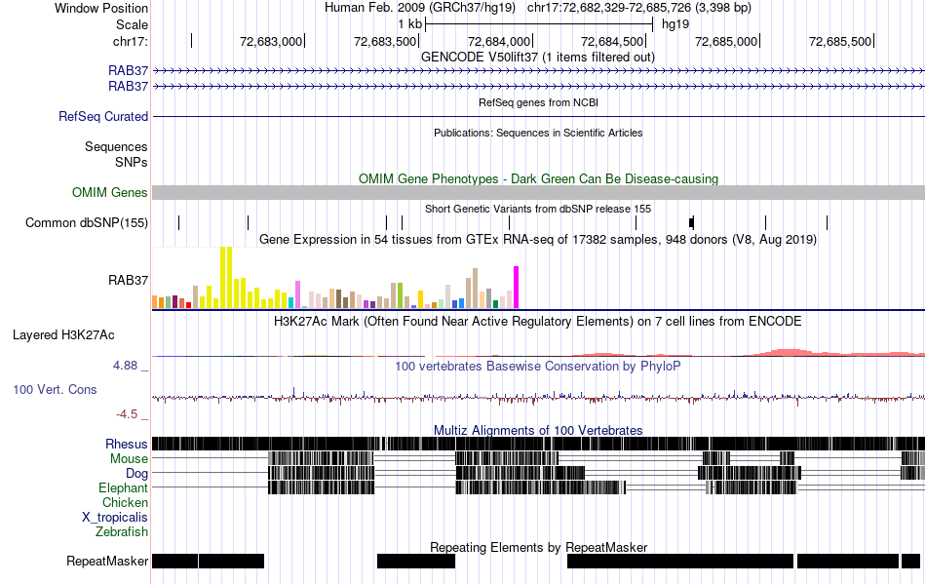
Task: Select the Mouse alignment label
Action: tap(129, 459)
